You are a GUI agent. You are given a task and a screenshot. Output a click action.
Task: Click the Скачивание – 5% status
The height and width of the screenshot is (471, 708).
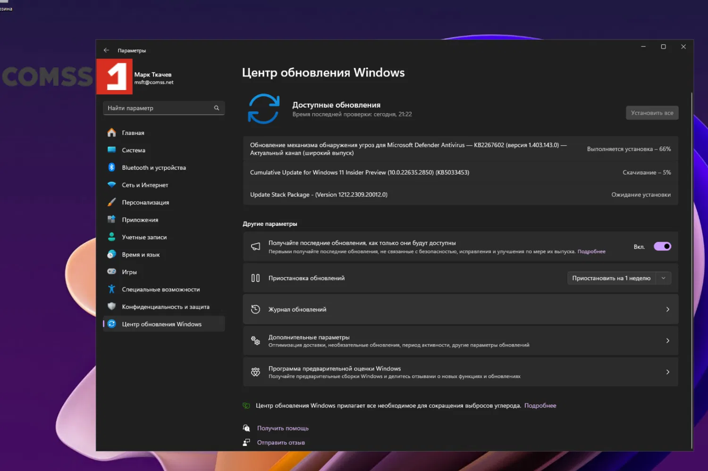point(647,173)
